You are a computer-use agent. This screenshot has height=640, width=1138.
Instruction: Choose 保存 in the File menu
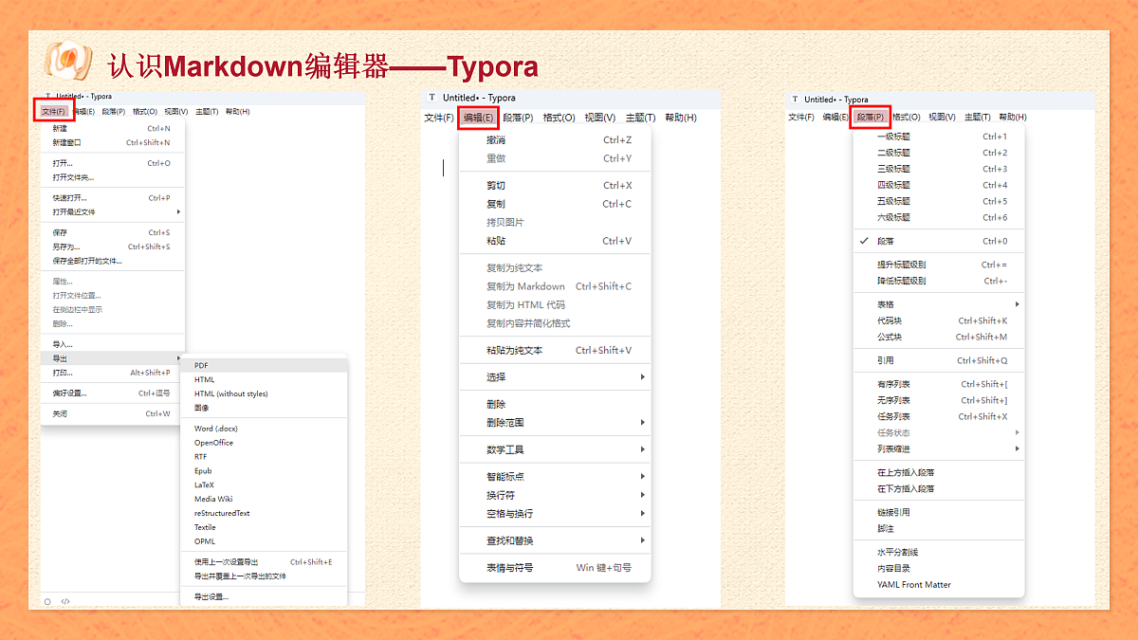(113, 232)
